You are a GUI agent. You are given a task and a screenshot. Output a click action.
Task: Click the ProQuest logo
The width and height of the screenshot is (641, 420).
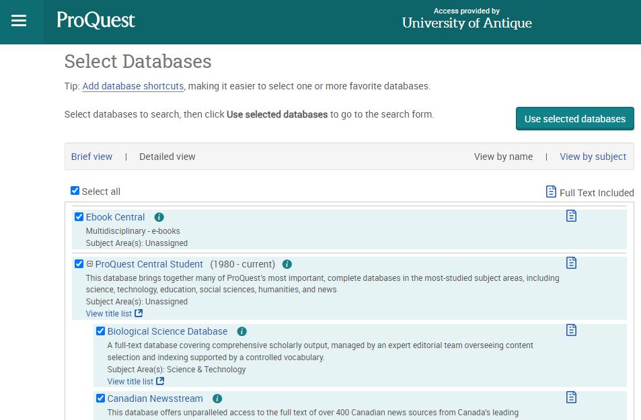click(96, 20)
